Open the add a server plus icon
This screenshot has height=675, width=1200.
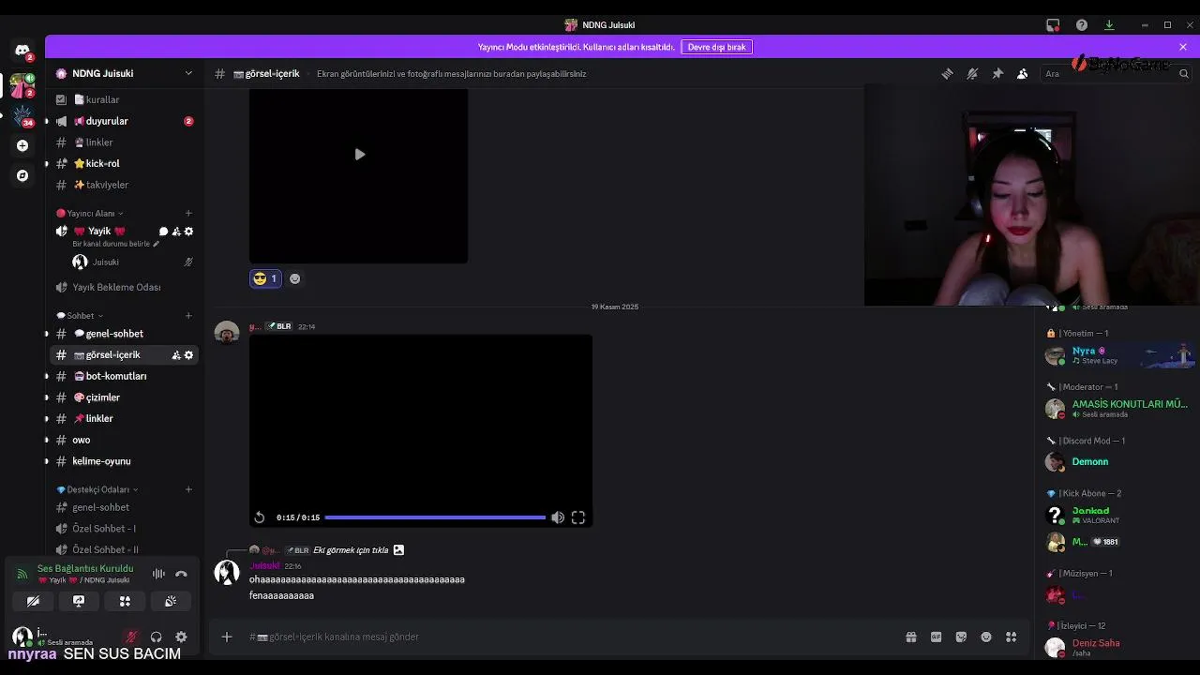point(22,145)
